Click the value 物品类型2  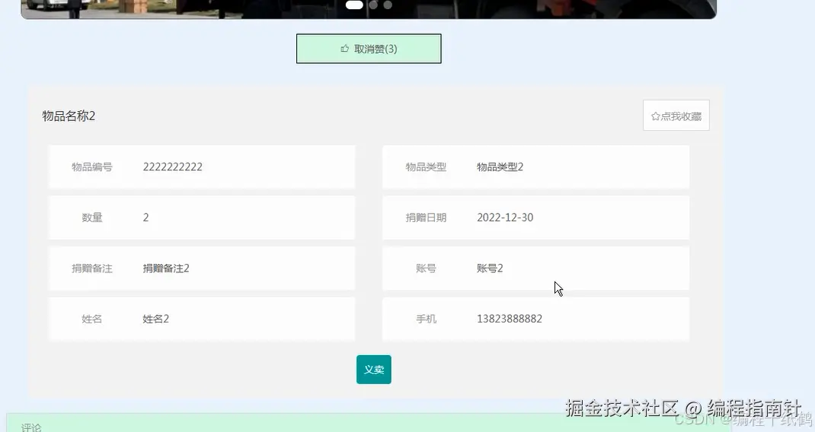tap(500, 167)
